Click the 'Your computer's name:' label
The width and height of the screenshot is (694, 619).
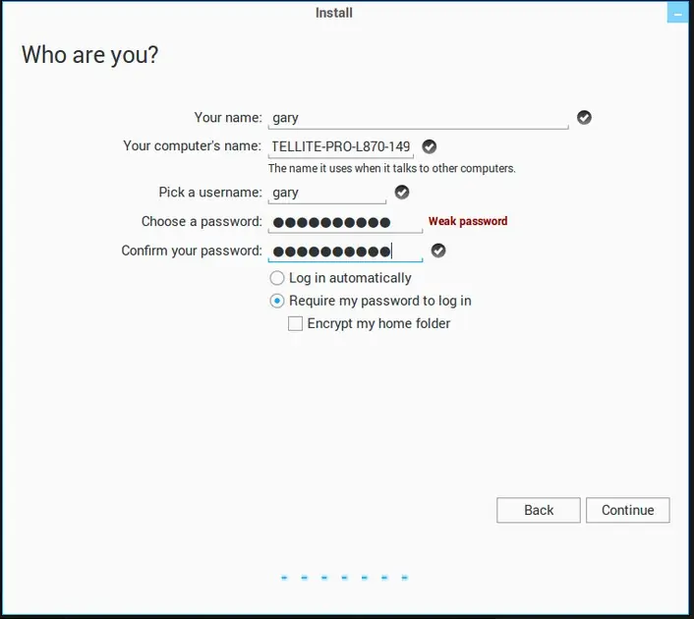click(x=192, y=146)
